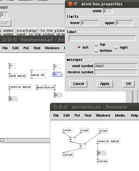This screenshot has width=139, height=171.
Task: Click the CLIP button in main Pd window
Action: tap(5, 23)
